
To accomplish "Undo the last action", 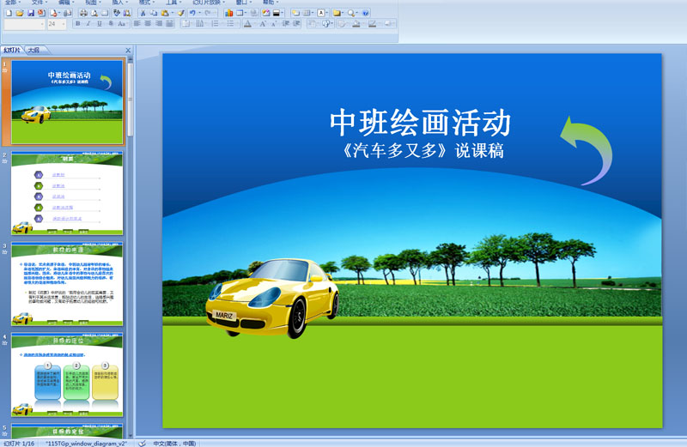I will coord(192,13).
